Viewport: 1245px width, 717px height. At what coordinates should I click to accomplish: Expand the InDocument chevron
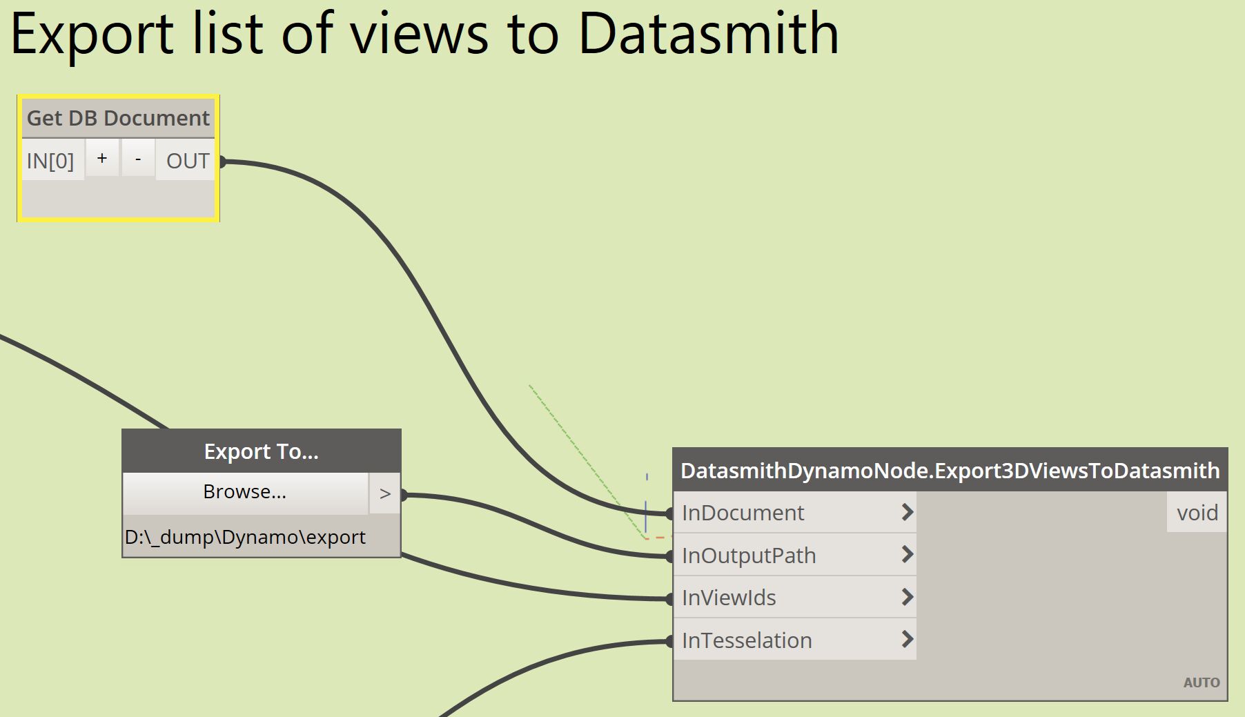pos(906,513)
